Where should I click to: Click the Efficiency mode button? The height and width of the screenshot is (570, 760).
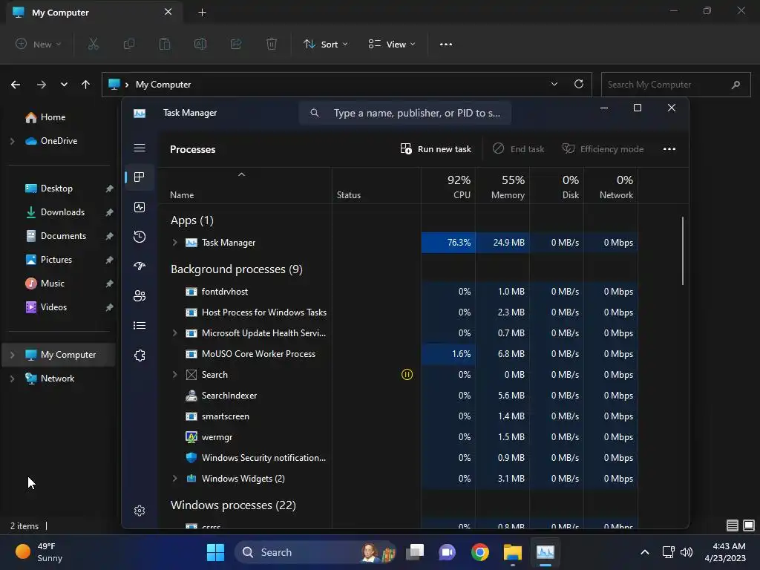[x=603, y=148]
